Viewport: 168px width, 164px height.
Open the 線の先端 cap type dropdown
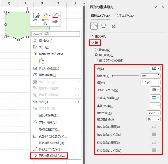coord(154,113)
